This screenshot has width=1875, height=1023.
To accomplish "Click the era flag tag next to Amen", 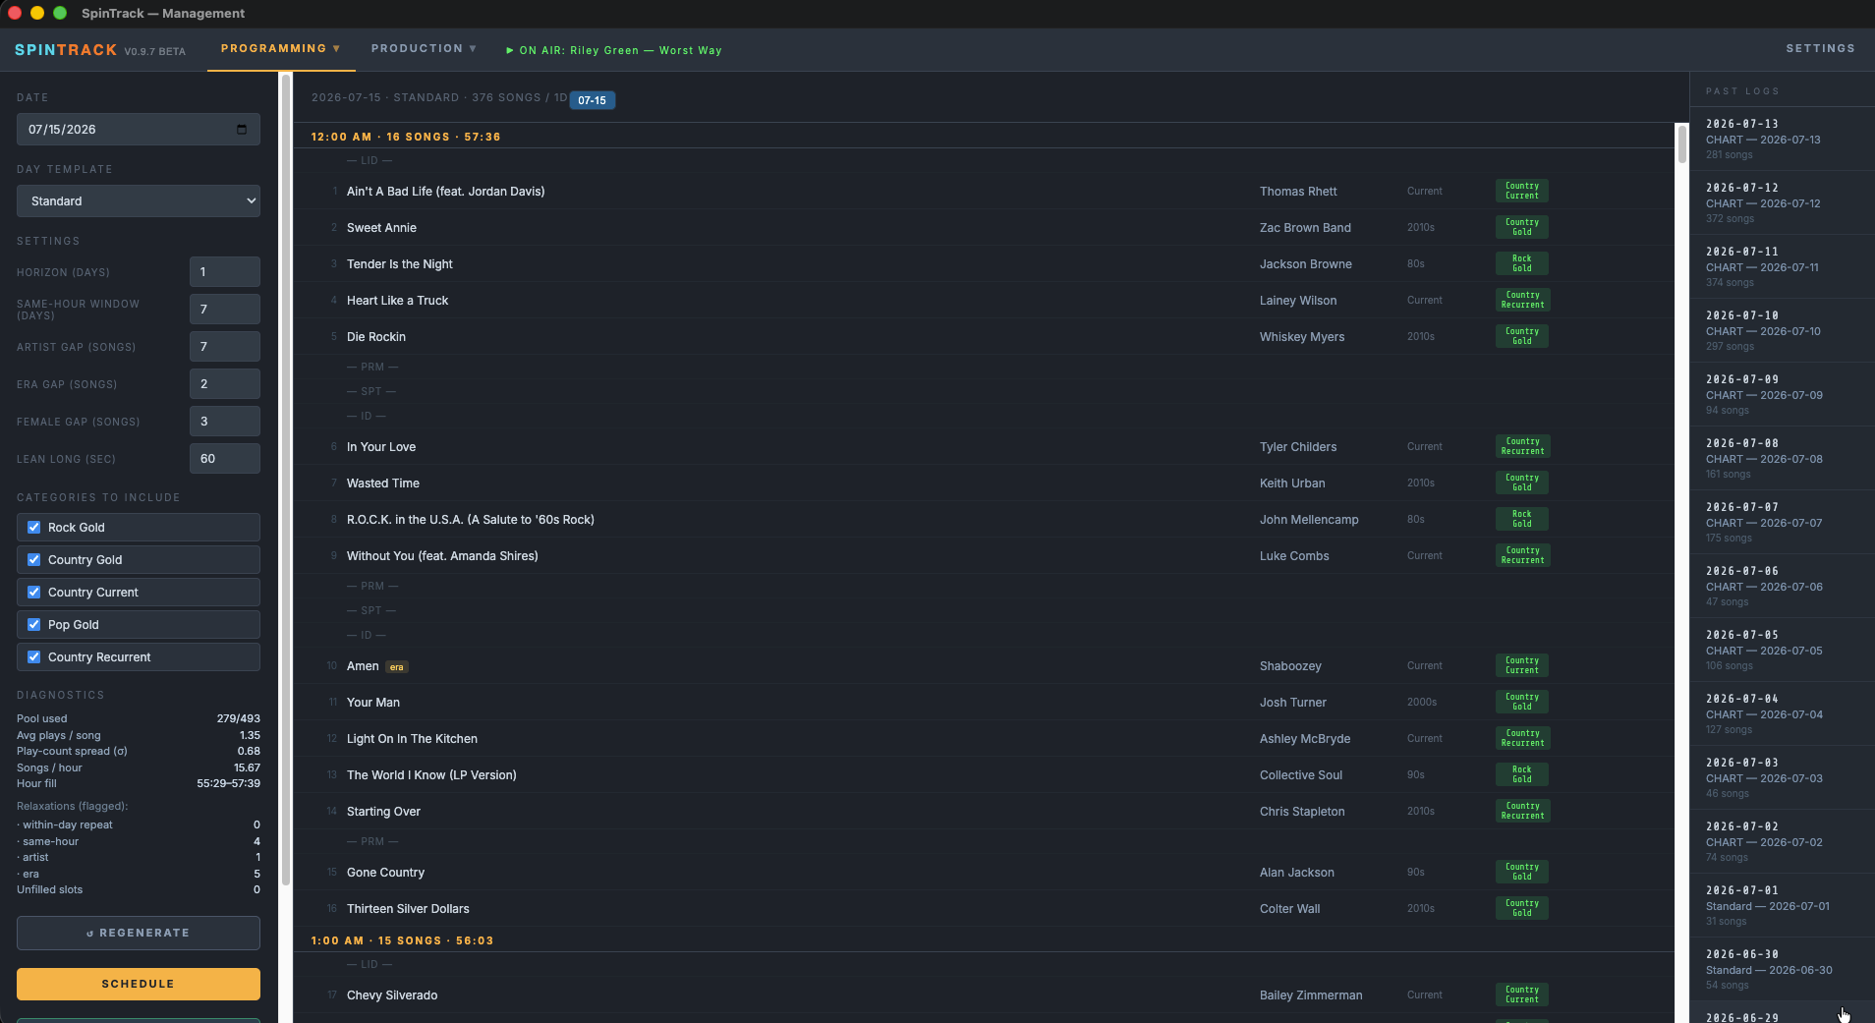I will pos(396,666).
